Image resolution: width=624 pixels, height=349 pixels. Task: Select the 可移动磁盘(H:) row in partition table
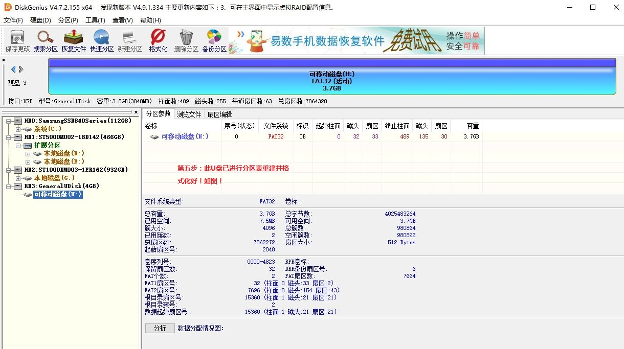(312, 136)
